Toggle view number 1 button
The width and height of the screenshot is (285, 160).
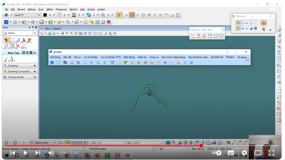[x=66, y=142]
